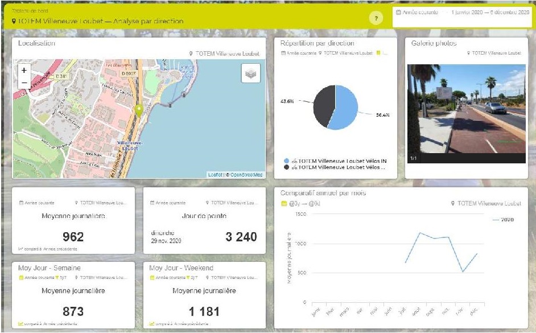The width and height of the screenshot is (536, 333).
Task: Click the map zoom out (−) button
Action: [x=24, y=83]
